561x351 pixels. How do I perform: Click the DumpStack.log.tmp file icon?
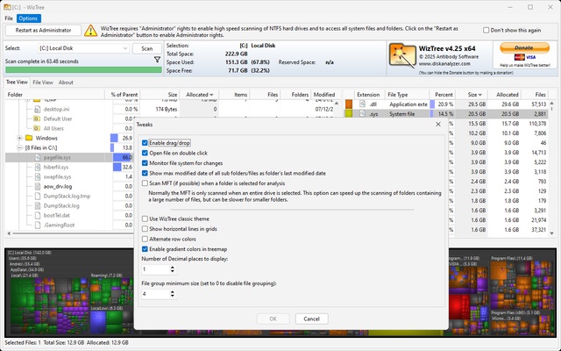(x=37, y=196)
